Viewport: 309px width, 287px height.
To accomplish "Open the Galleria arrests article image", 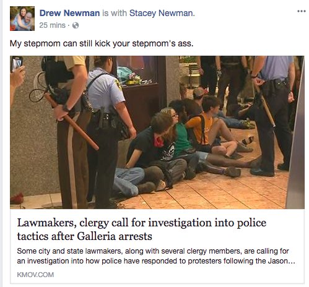I will (157, 132).
